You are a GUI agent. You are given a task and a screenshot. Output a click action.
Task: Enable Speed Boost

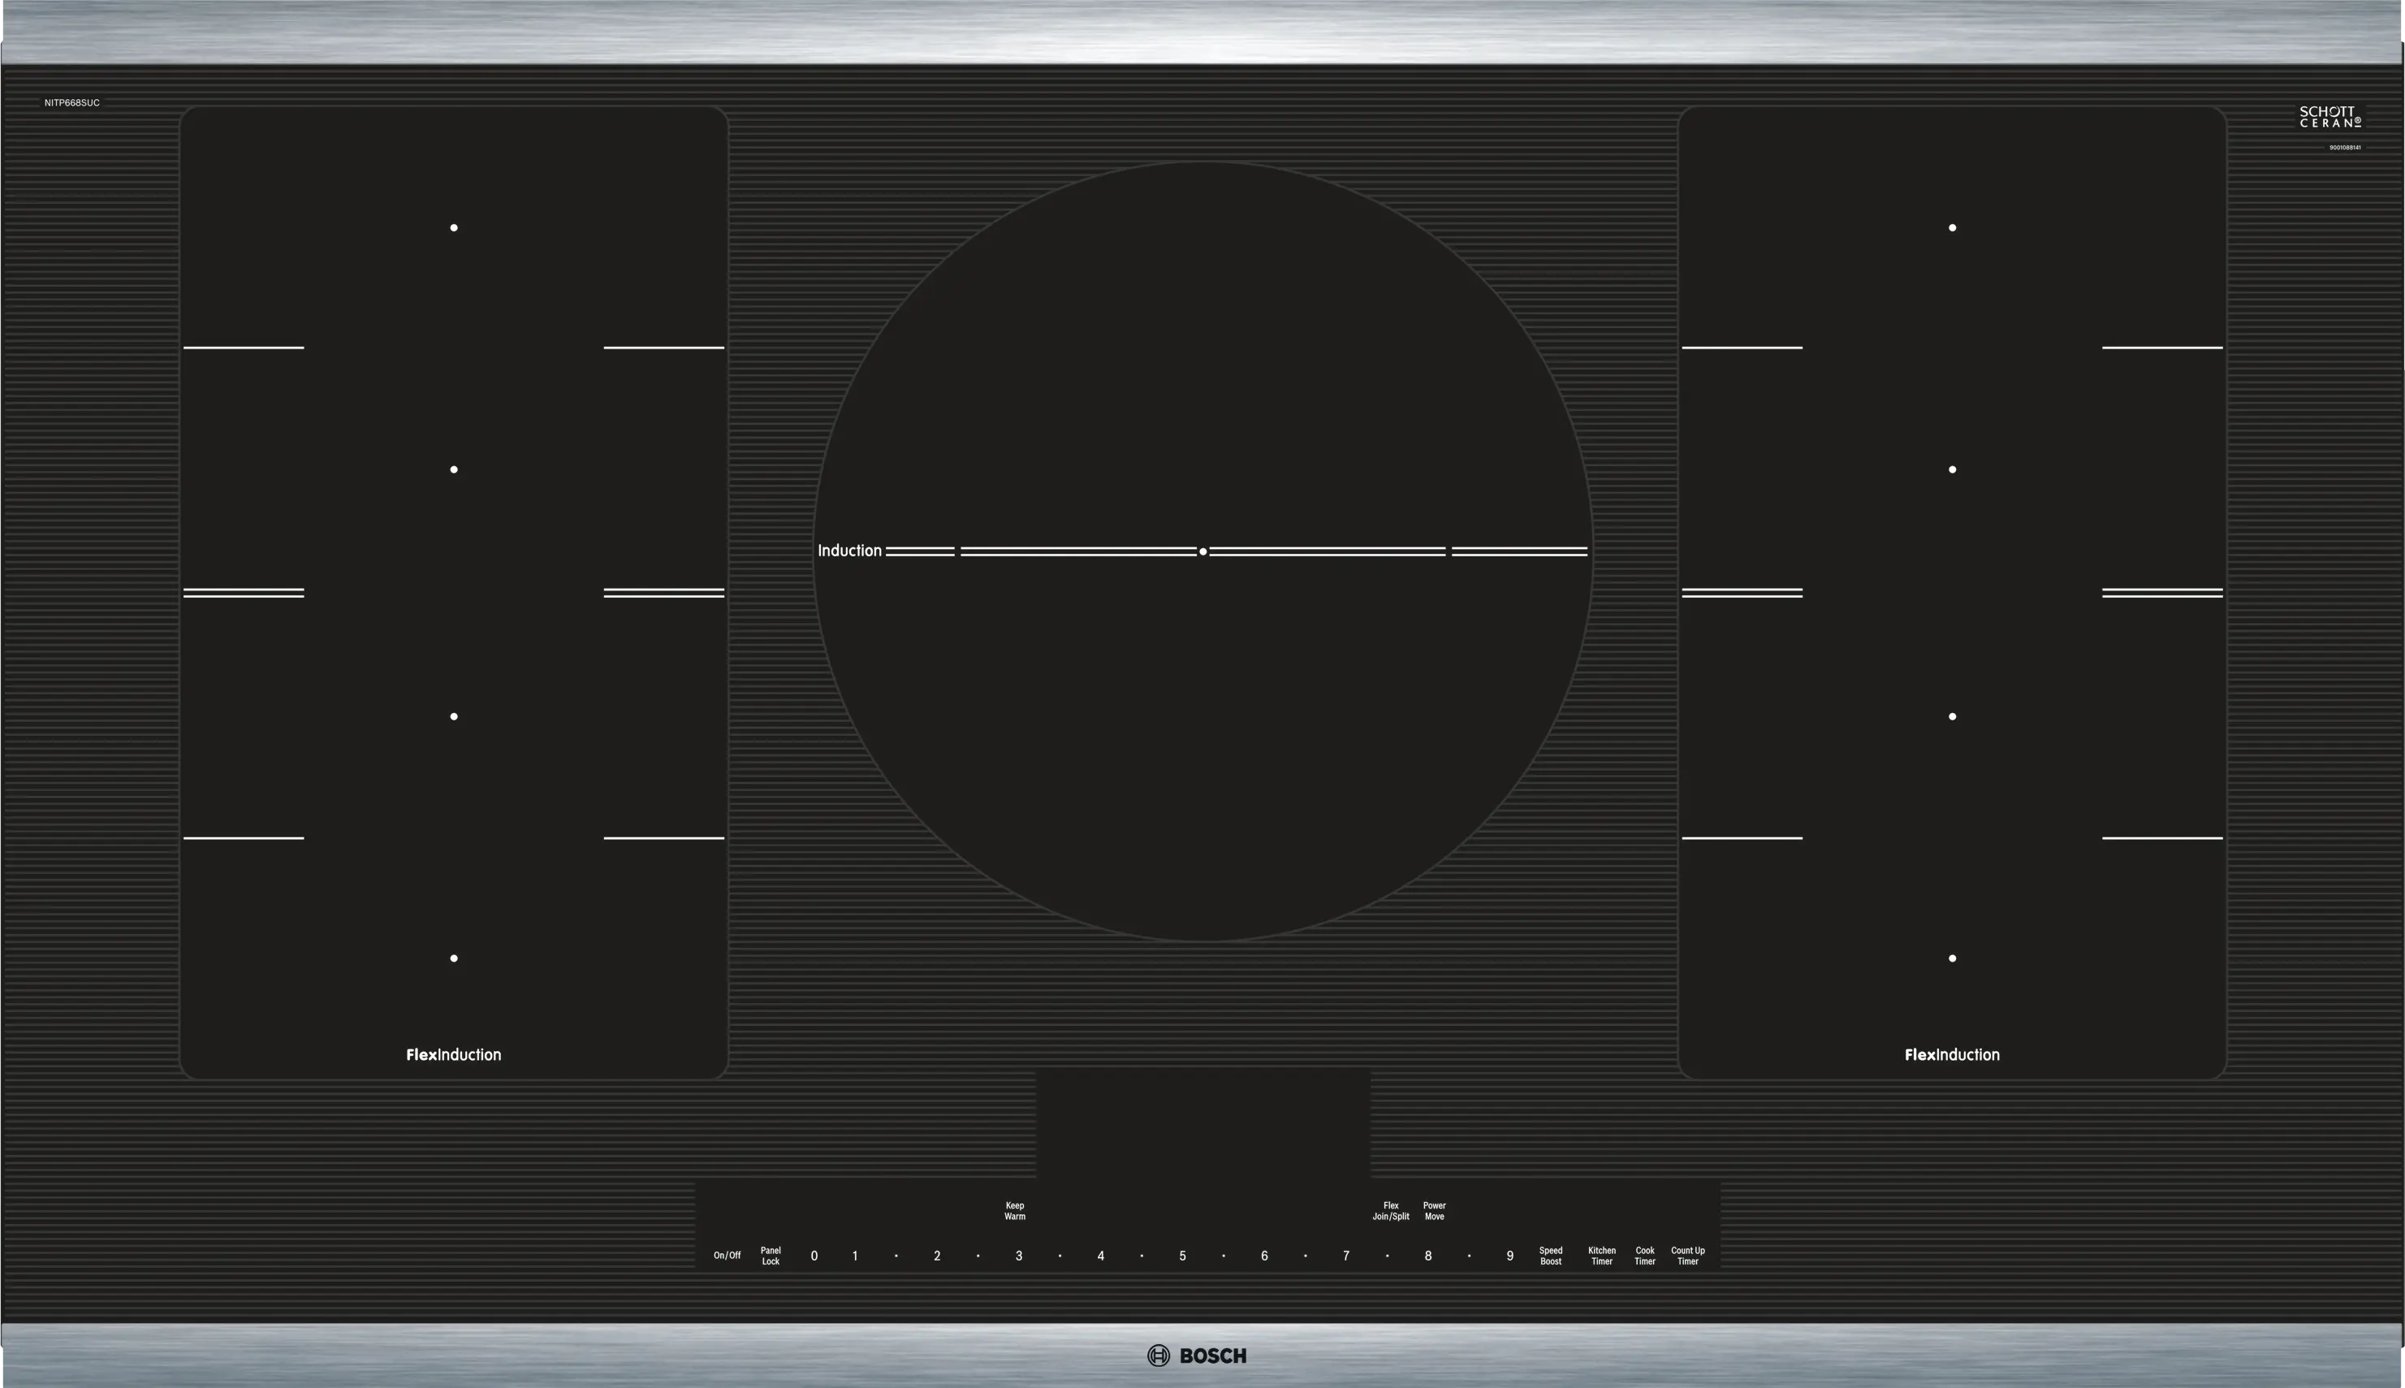1550,1256
